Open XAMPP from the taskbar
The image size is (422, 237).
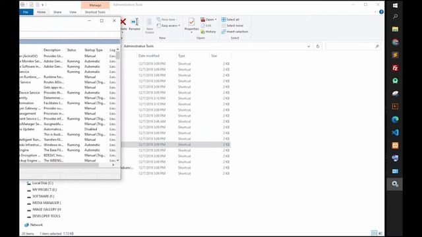395,145
